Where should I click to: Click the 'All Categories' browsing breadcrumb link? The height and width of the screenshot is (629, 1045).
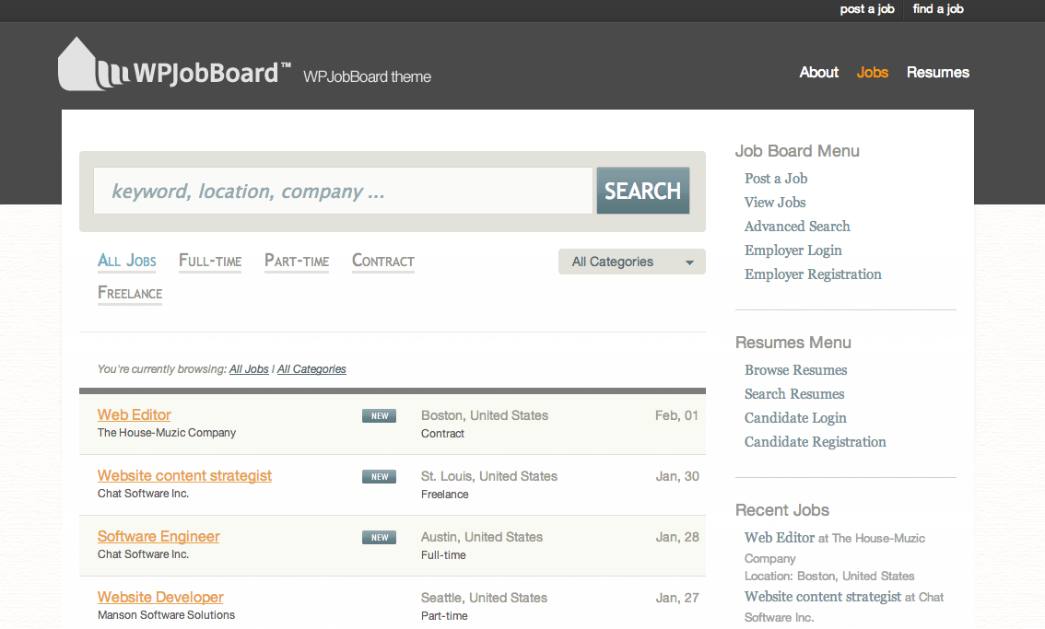click(x=311, y=368)
